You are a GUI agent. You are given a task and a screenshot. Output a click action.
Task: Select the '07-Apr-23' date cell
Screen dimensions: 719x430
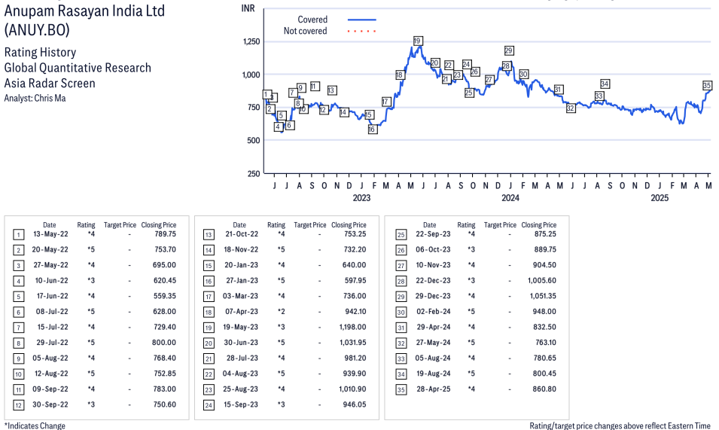pos(242,312)
